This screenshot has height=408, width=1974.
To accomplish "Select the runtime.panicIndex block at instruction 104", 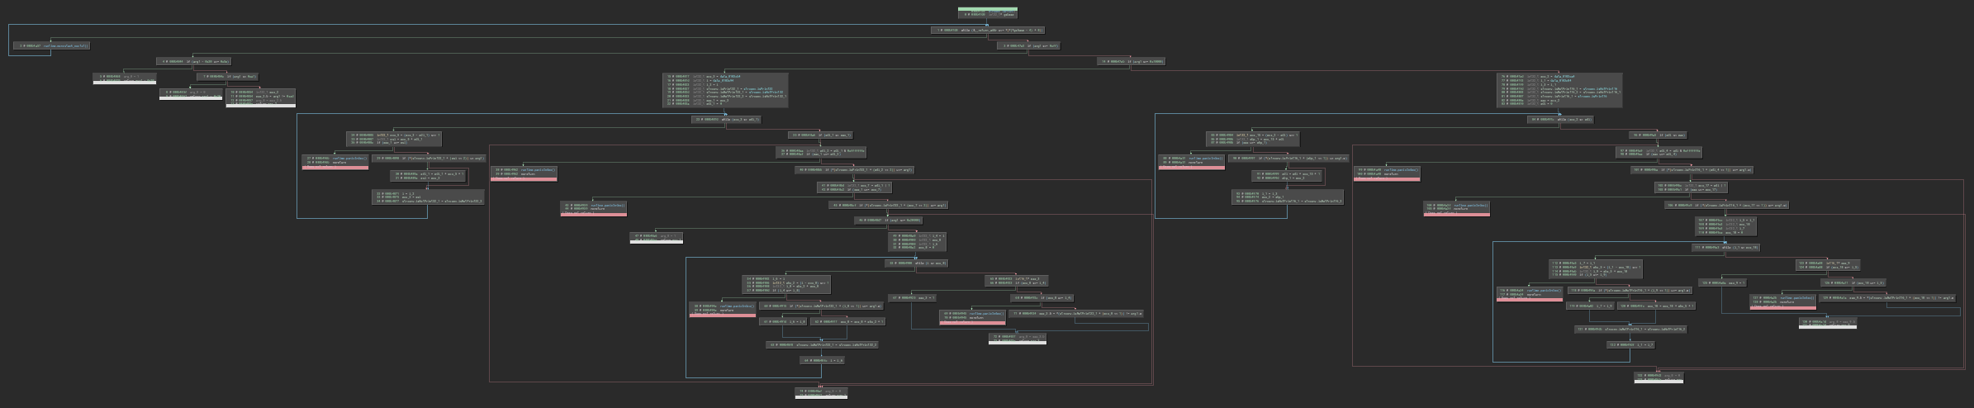I will point(1456,209).
